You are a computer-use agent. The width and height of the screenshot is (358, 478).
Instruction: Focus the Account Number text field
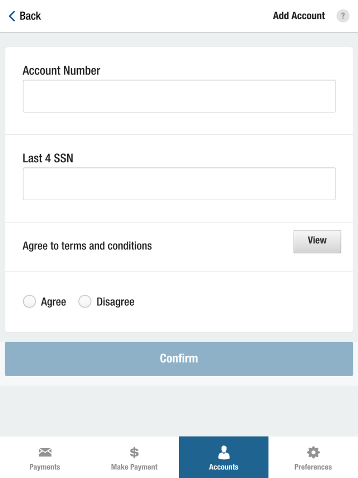(x=179, y=96)
